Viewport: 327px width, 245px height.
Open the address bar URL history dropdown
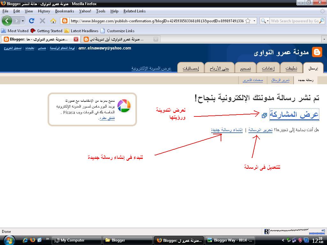[254, 21]
